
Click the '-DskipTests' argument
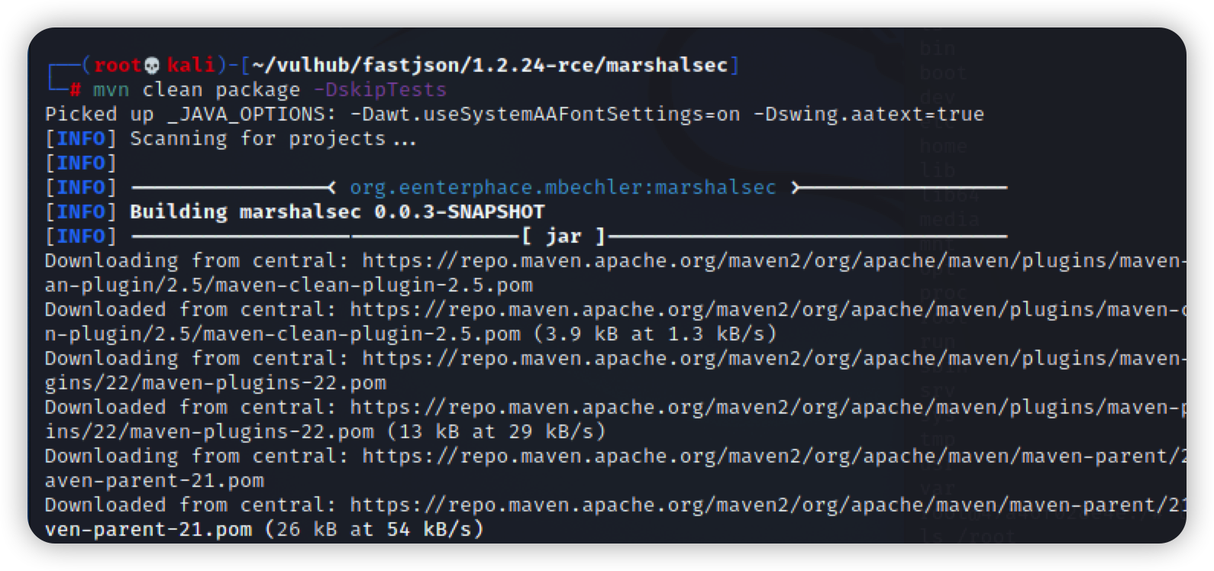pos(379,89)
